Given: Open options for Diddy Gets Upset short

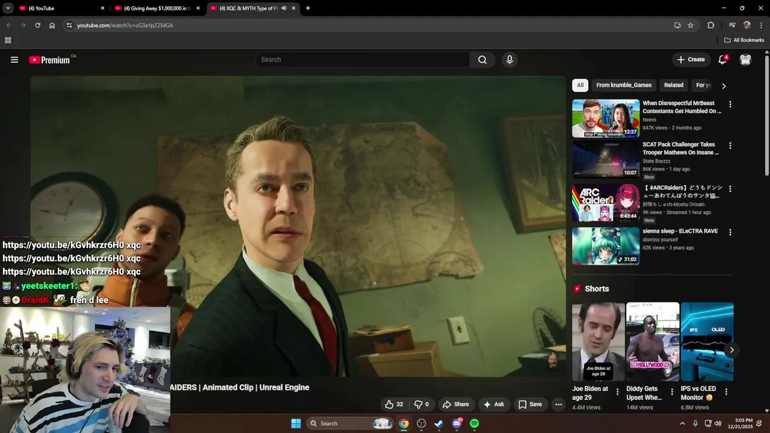Looking at the screenshot, I should 671,392.
